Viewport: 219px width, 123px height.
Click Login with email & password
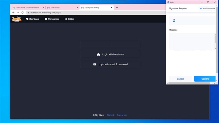pos(110,65)
